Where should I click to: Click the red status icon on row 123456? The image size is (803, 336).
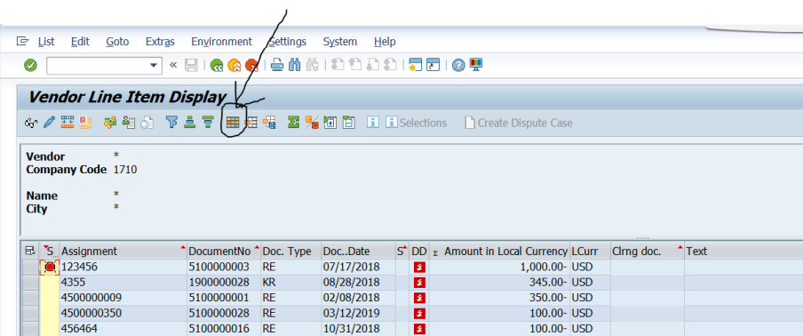point(50,267)
